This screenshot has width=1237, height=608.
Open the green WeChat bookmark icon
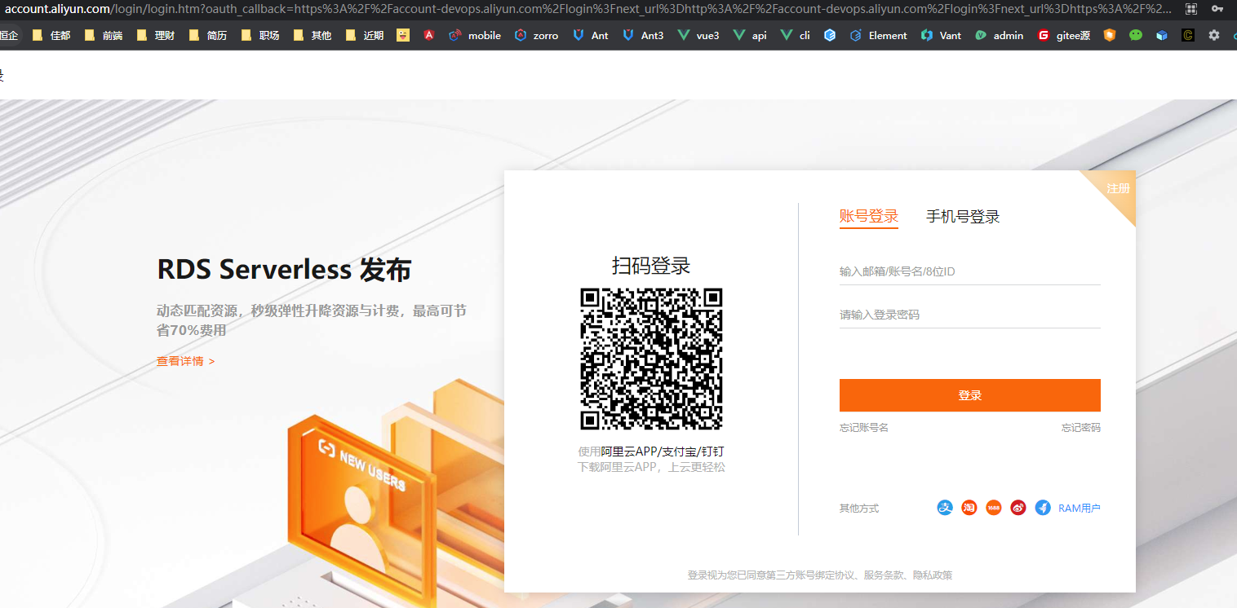click(x=1136, y=35)
